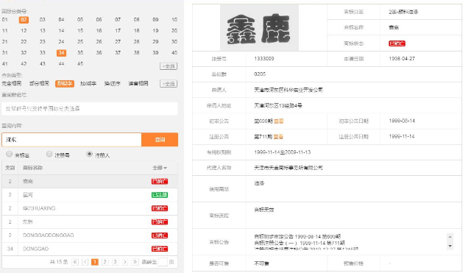Toggle international class 41
The width and height of the screenshot is (463, 273).
pyautogui.click(x=4, y=64)
